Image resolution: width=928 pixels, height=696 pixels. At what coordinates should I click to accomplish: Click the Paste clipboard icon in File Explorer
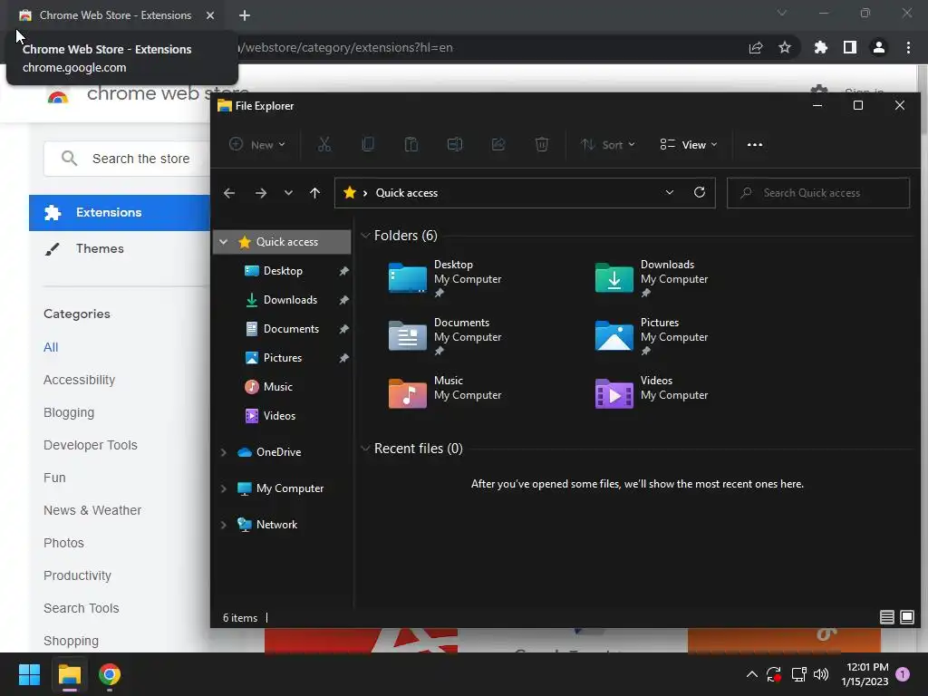411,144
